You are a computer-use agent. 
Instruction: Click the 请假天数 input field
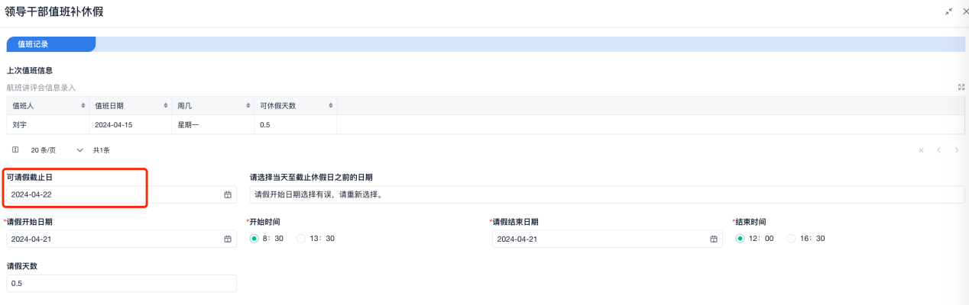pyautogui.click(x=121, y=284)
